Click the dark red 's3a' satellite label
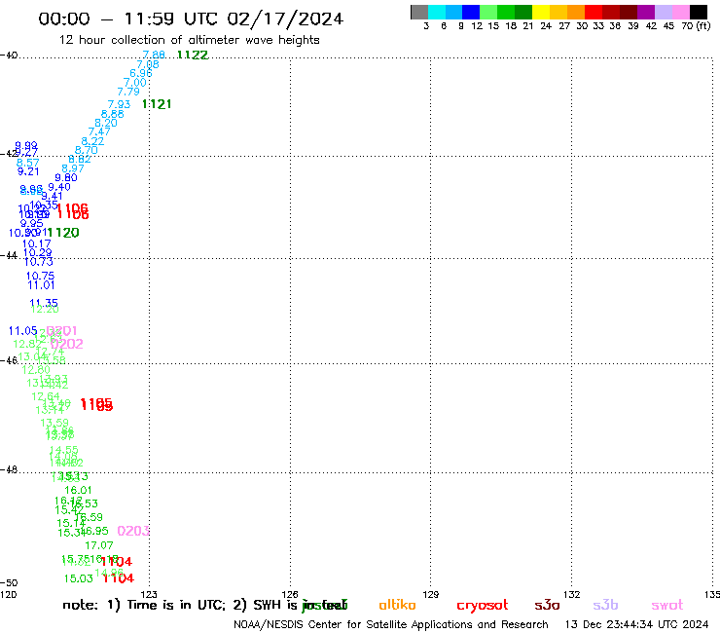Screen dimensions: 720x633 (x=548, y=605)
